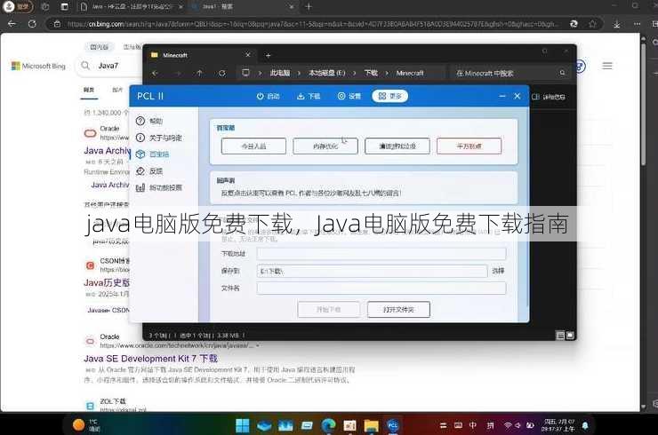
Task: Click the Bing search box containing Java7
Action: click(110, 66)
